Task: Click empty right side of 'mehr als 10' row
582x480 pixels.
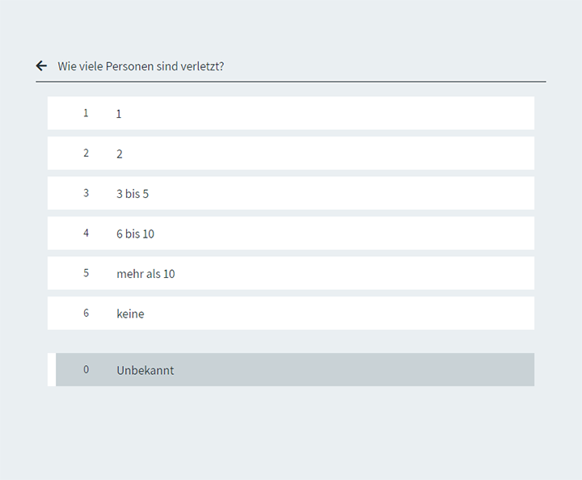Action: coord(404,273)
